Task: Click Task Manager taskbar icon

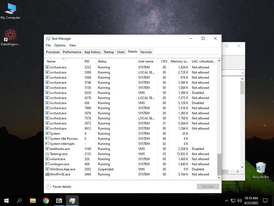Action: [72, 201]
